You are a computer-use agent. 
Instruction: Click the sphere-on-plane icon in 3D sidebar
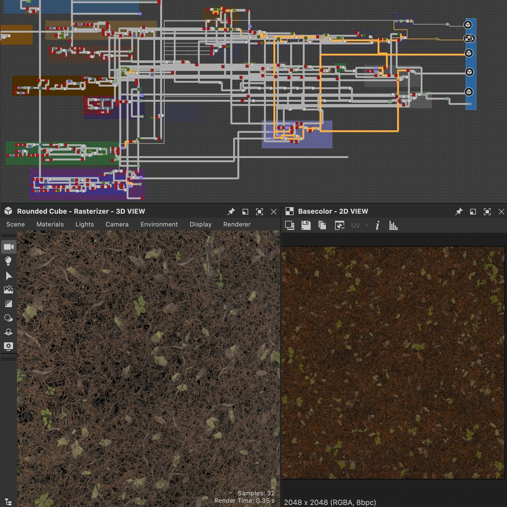pos(8,332)
